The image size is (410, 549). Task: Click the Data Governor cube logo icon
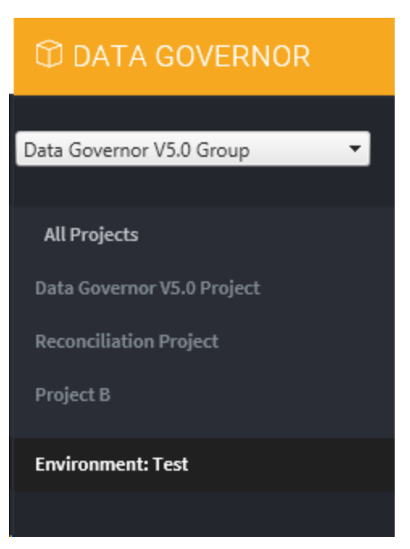pyautogui.click(x=49, y=53)
